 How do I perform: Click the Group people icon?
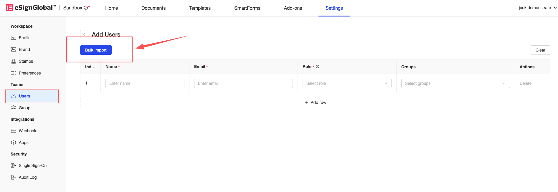point(14,108)
